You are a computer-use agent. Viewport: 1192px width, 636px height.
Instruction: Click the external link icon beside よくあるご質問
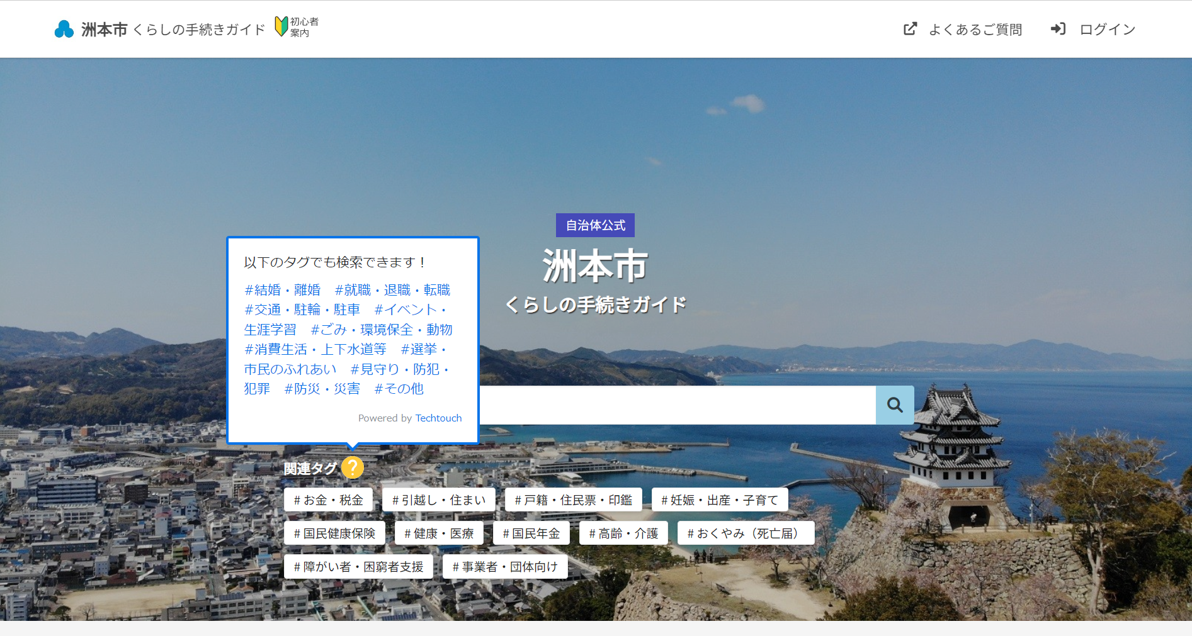(909, 28)
